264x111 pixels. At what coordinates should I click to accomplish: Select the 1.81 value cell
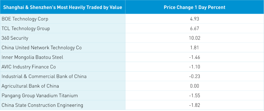pos(195,48)
